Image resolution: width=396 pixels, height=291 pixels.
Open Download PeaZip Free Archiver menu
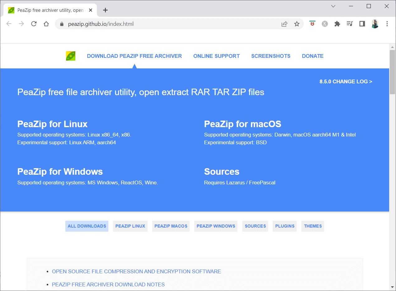(x=134, y=56)
